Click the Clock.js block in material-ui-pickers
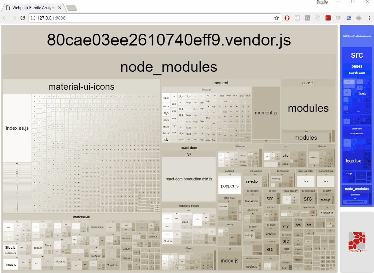Screen dimensions: 374x273 [168, 241]
